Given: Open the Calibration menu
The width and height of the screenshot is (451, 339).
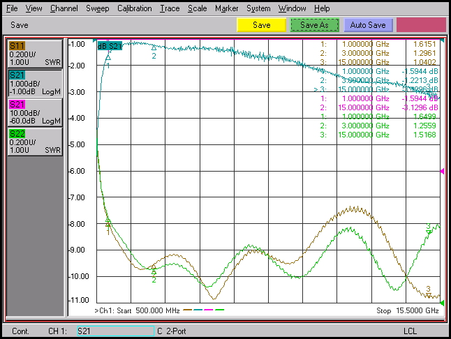Looking at the screenshot, I should click(134, 8).
